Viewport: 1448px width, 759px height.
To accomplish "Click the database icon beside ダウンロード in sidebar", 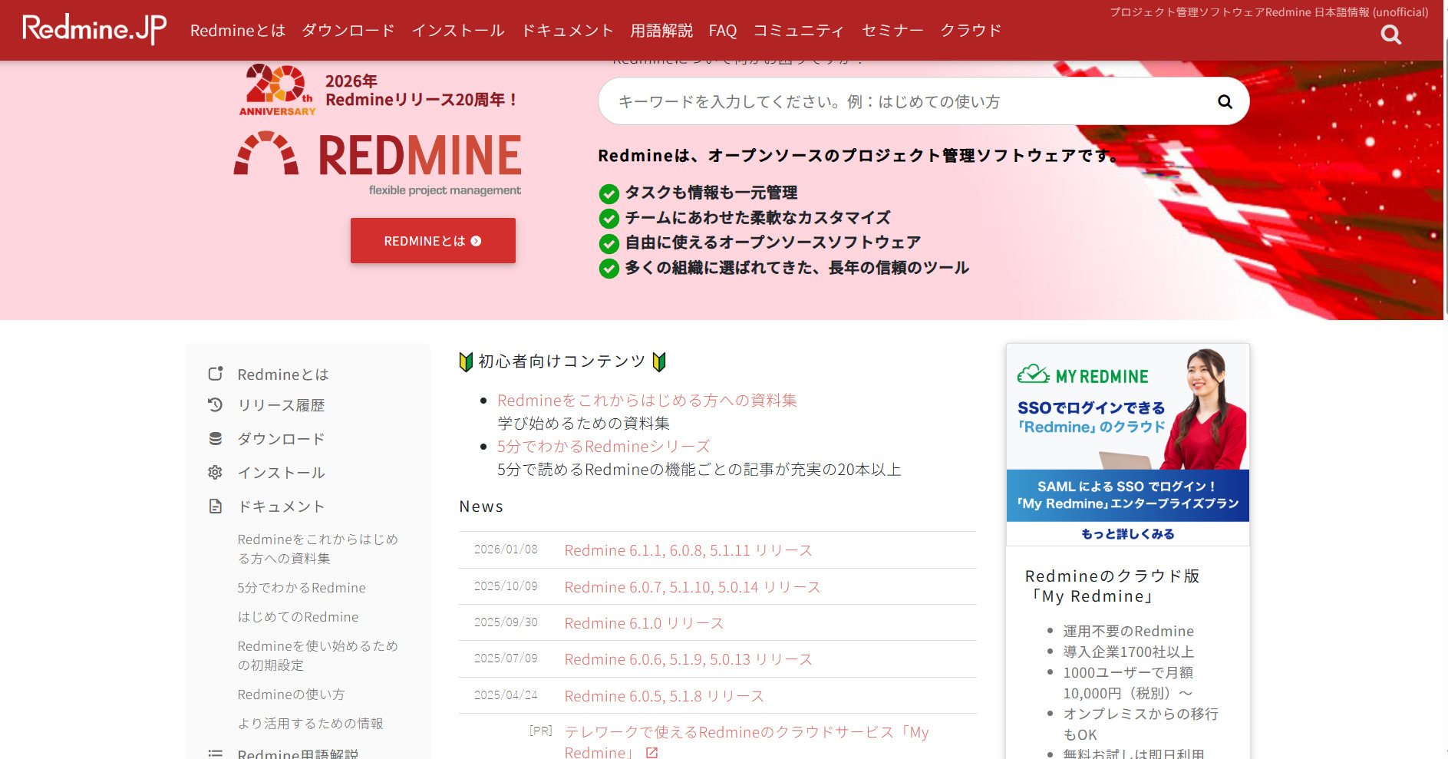I will coord(216,438).
